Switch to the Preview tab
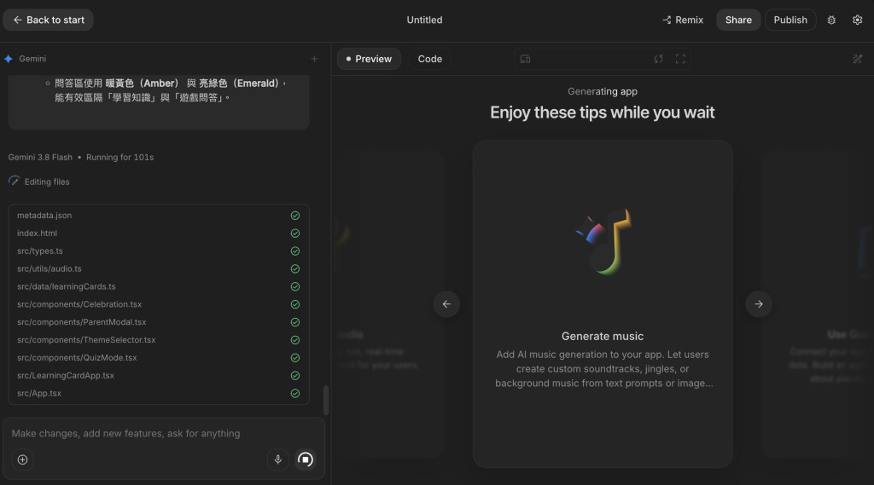The width and height of the screenshot is (874, 485). tap(369, 59)
